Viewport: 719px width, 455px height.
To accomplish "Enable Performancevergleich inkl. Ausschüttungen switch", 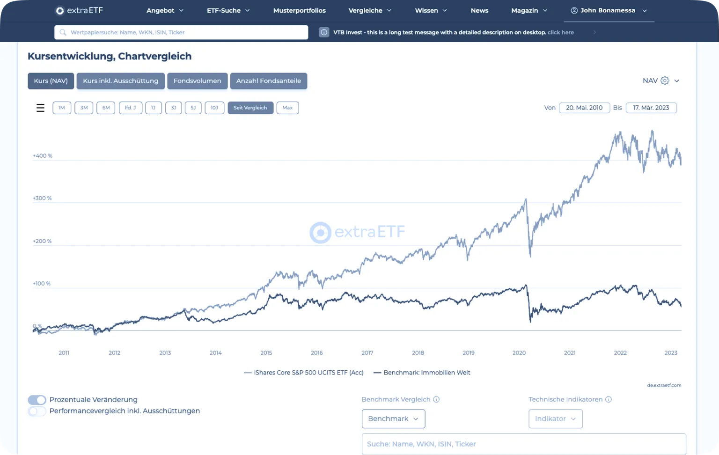I will [37, 411].
